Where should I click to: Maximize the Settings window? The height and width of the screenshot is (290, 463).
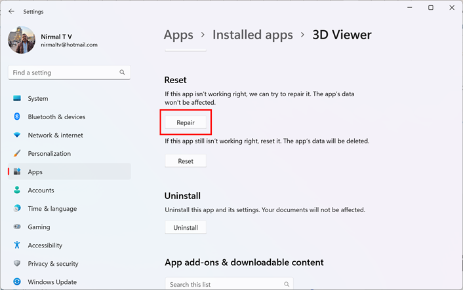[431, 7]
